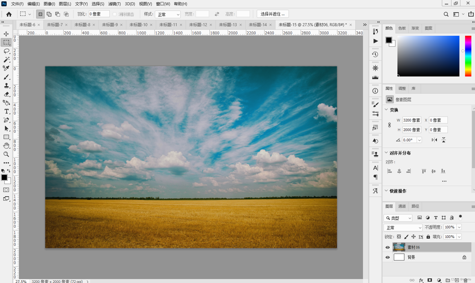Switch to the 色板 tab
475x283 pixels.
tap(402, 28)
